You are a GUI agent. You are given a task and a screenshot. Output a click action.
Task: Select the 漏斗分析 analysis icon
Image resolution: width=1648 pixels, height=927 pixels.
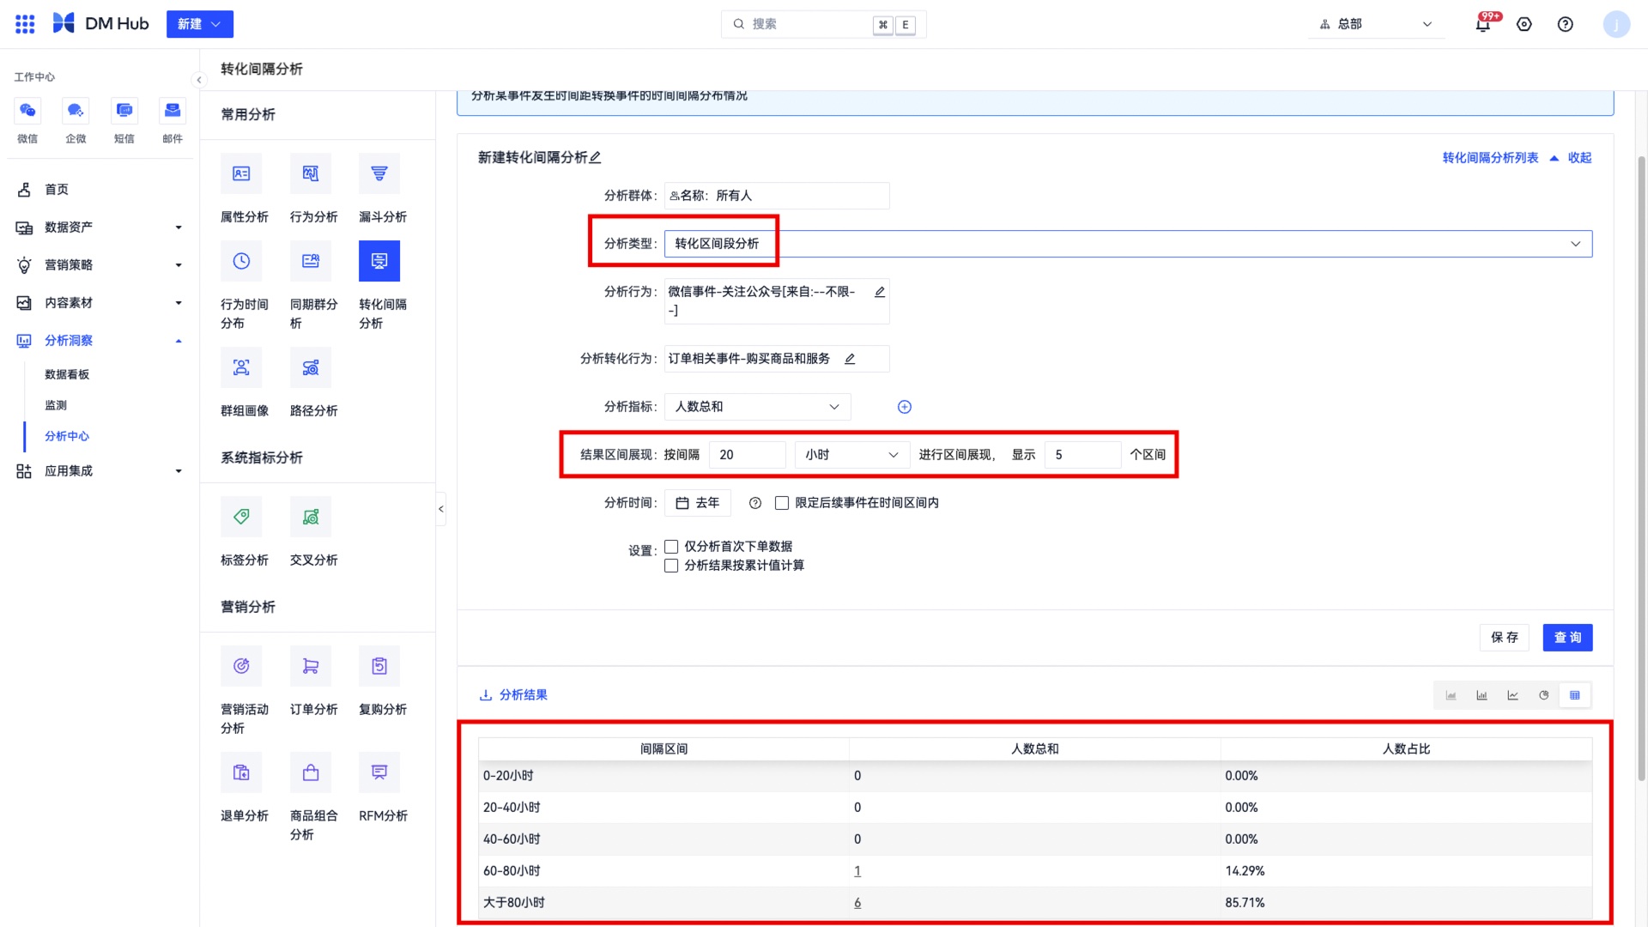click(x=379, y=173)
